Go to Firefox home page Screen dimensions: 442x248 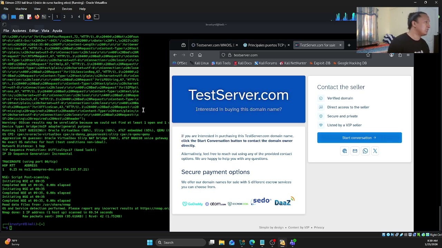point(200,55)
